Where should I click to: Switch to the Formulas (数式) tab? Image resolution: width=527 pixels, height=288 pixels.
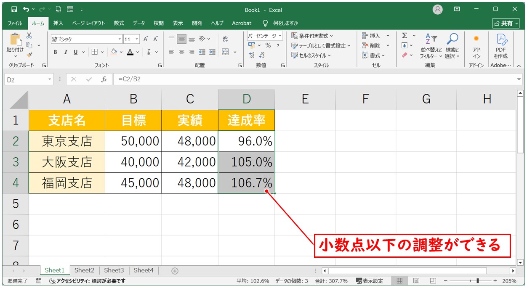[x=119, y=23]
